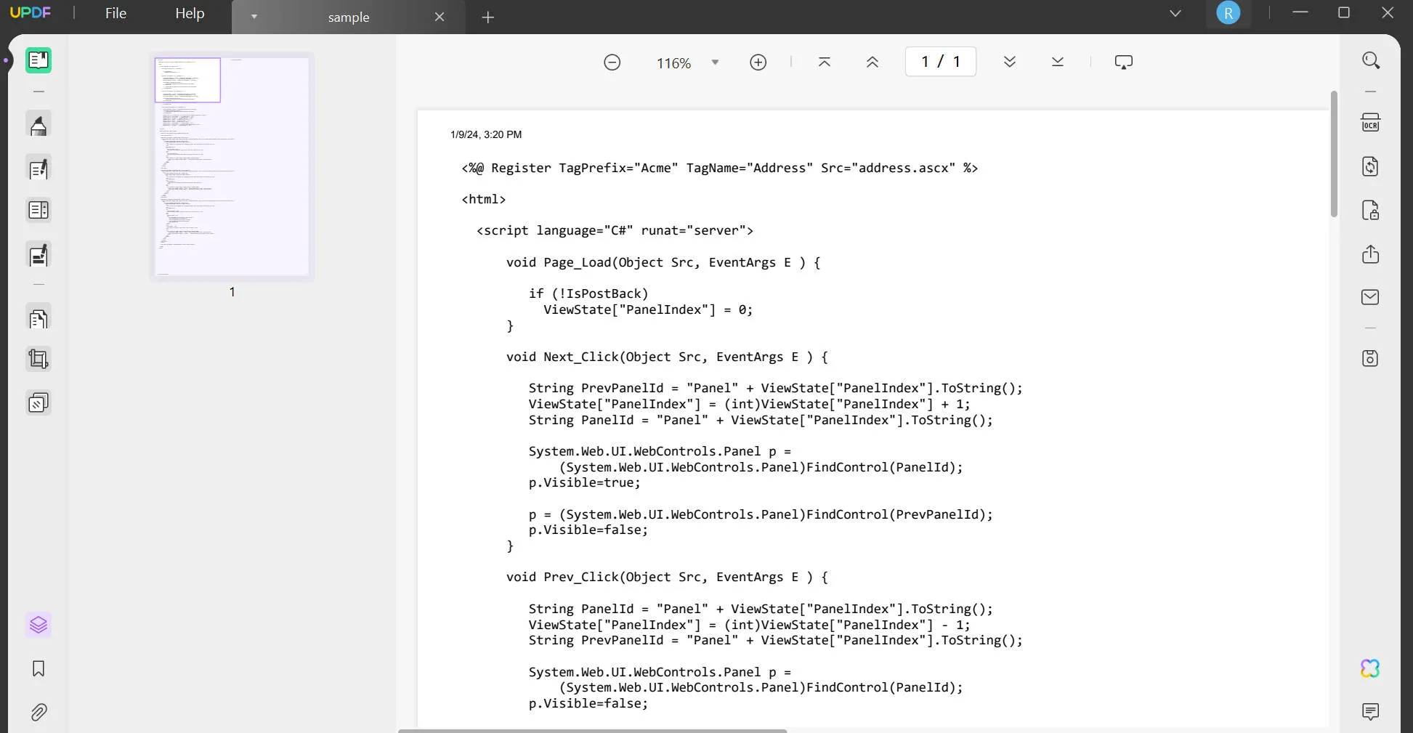The image size is (1413, 733).
Task: Click thumbnail page label 1
Action: tap(232, 291)
